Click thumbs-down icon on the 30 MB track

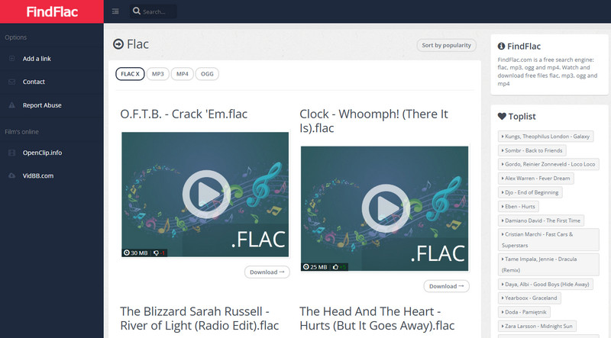pyautogui.click(x=157, y=253)
